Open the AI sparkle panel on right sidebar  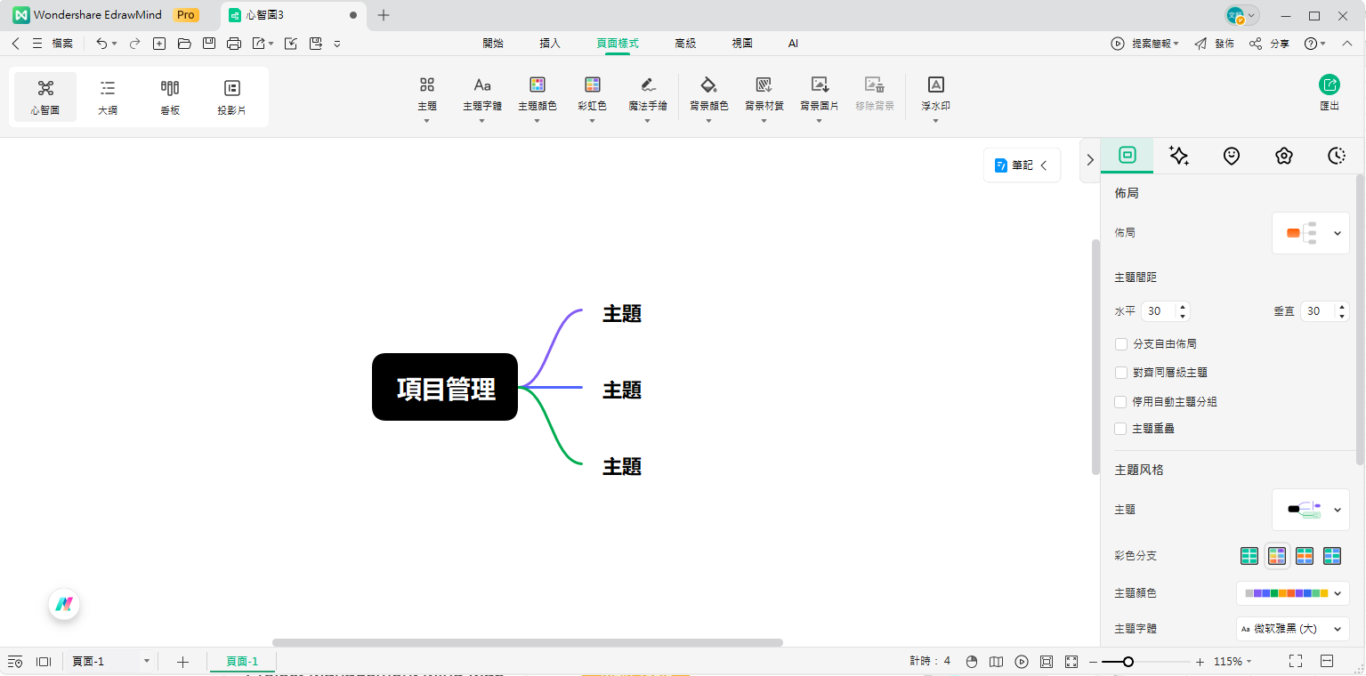click(x=1179, y=156)
